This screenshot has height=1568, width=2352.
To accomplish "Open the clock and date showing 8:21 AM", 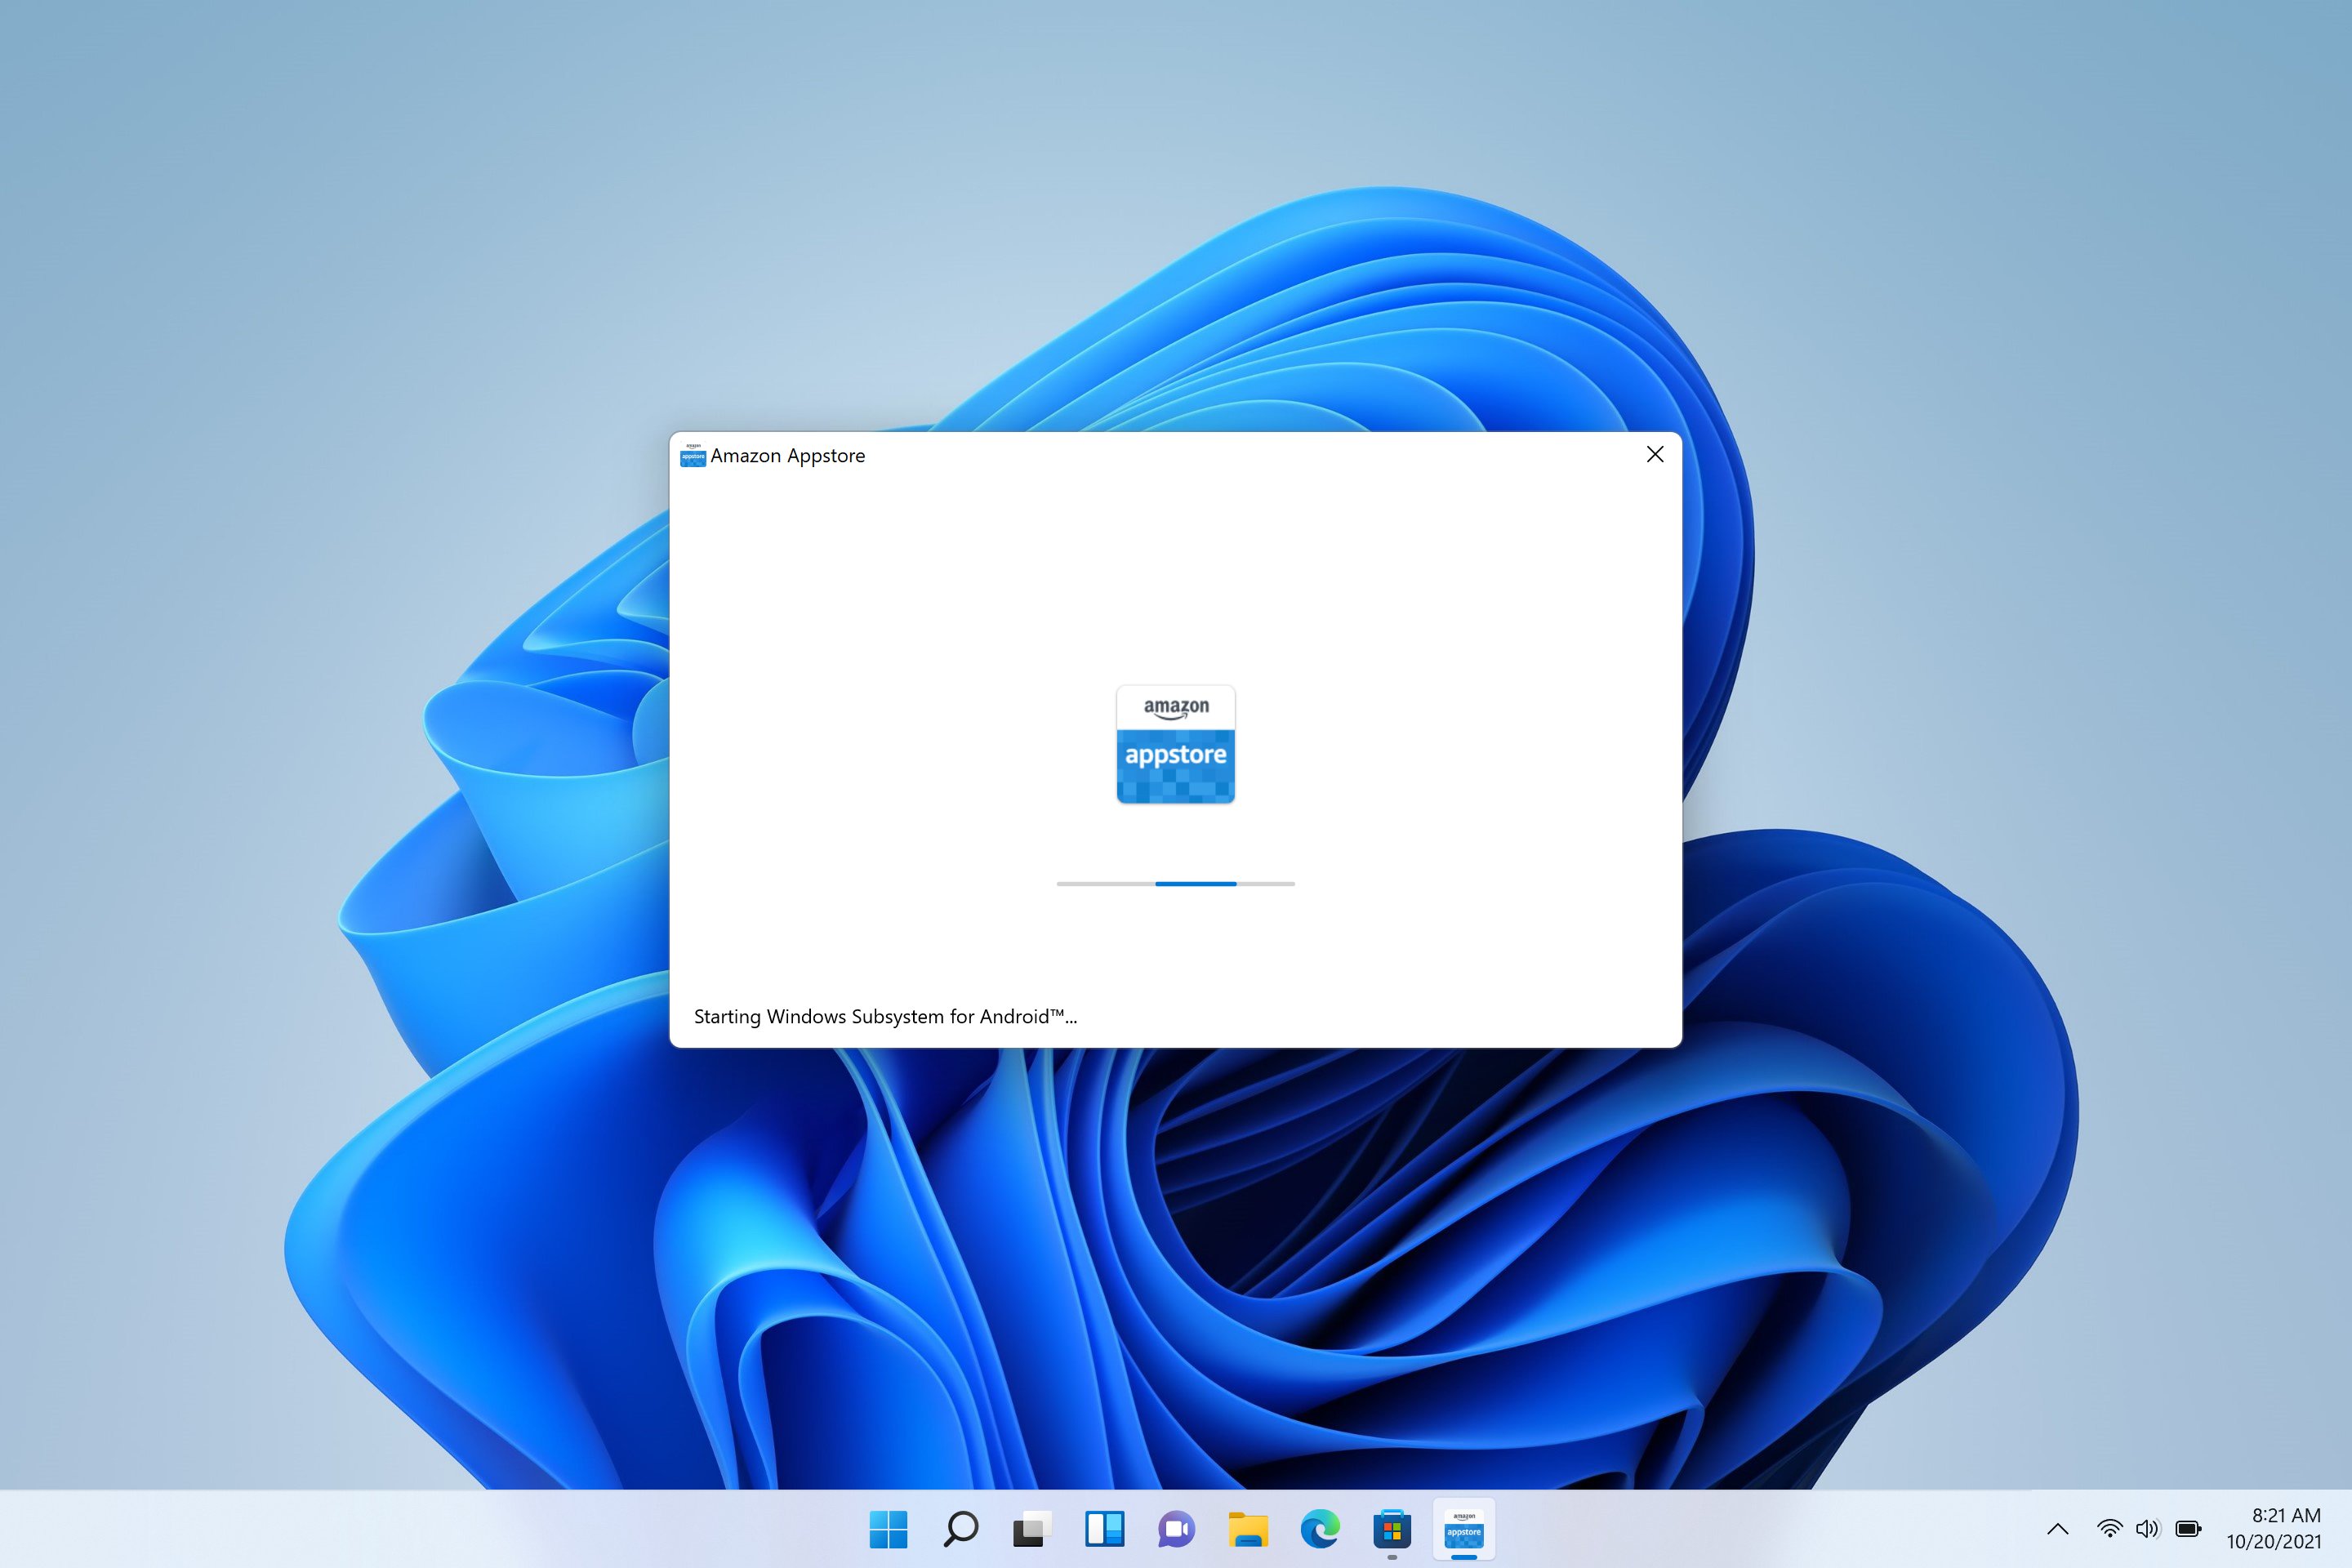I will point(2274,1529).
